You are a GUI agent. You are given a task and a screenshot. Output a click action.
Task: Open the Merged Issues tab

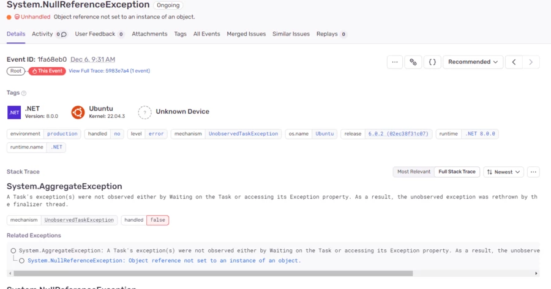(246, 34)
